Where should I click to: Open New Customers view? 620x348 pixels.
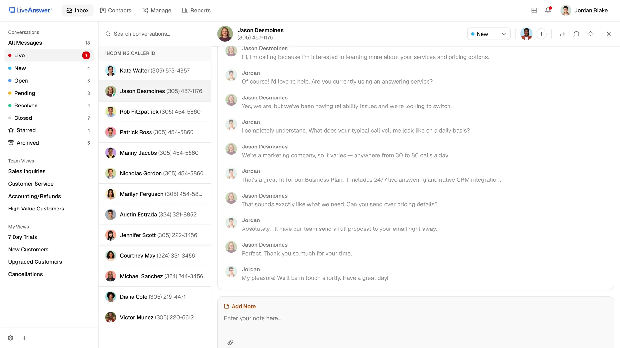coord(28,250)
